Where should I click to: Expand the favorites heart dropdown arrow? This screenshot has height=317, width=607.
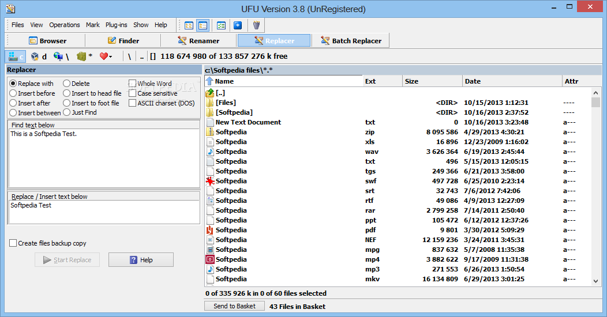point(111,57)
